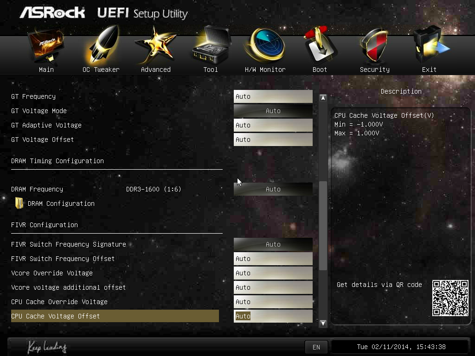
Task: Select the CPU Cache Voltage Offset row
Action: coord(115,316)
